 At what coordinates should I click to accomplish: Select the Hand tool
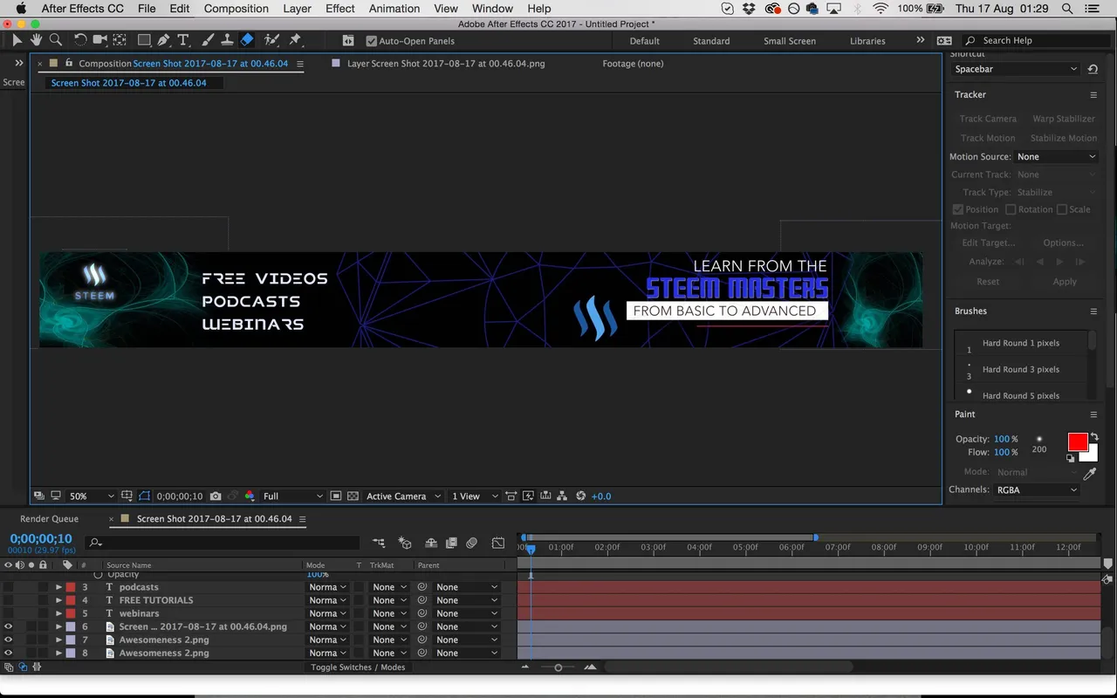click(x=37, y=40)
